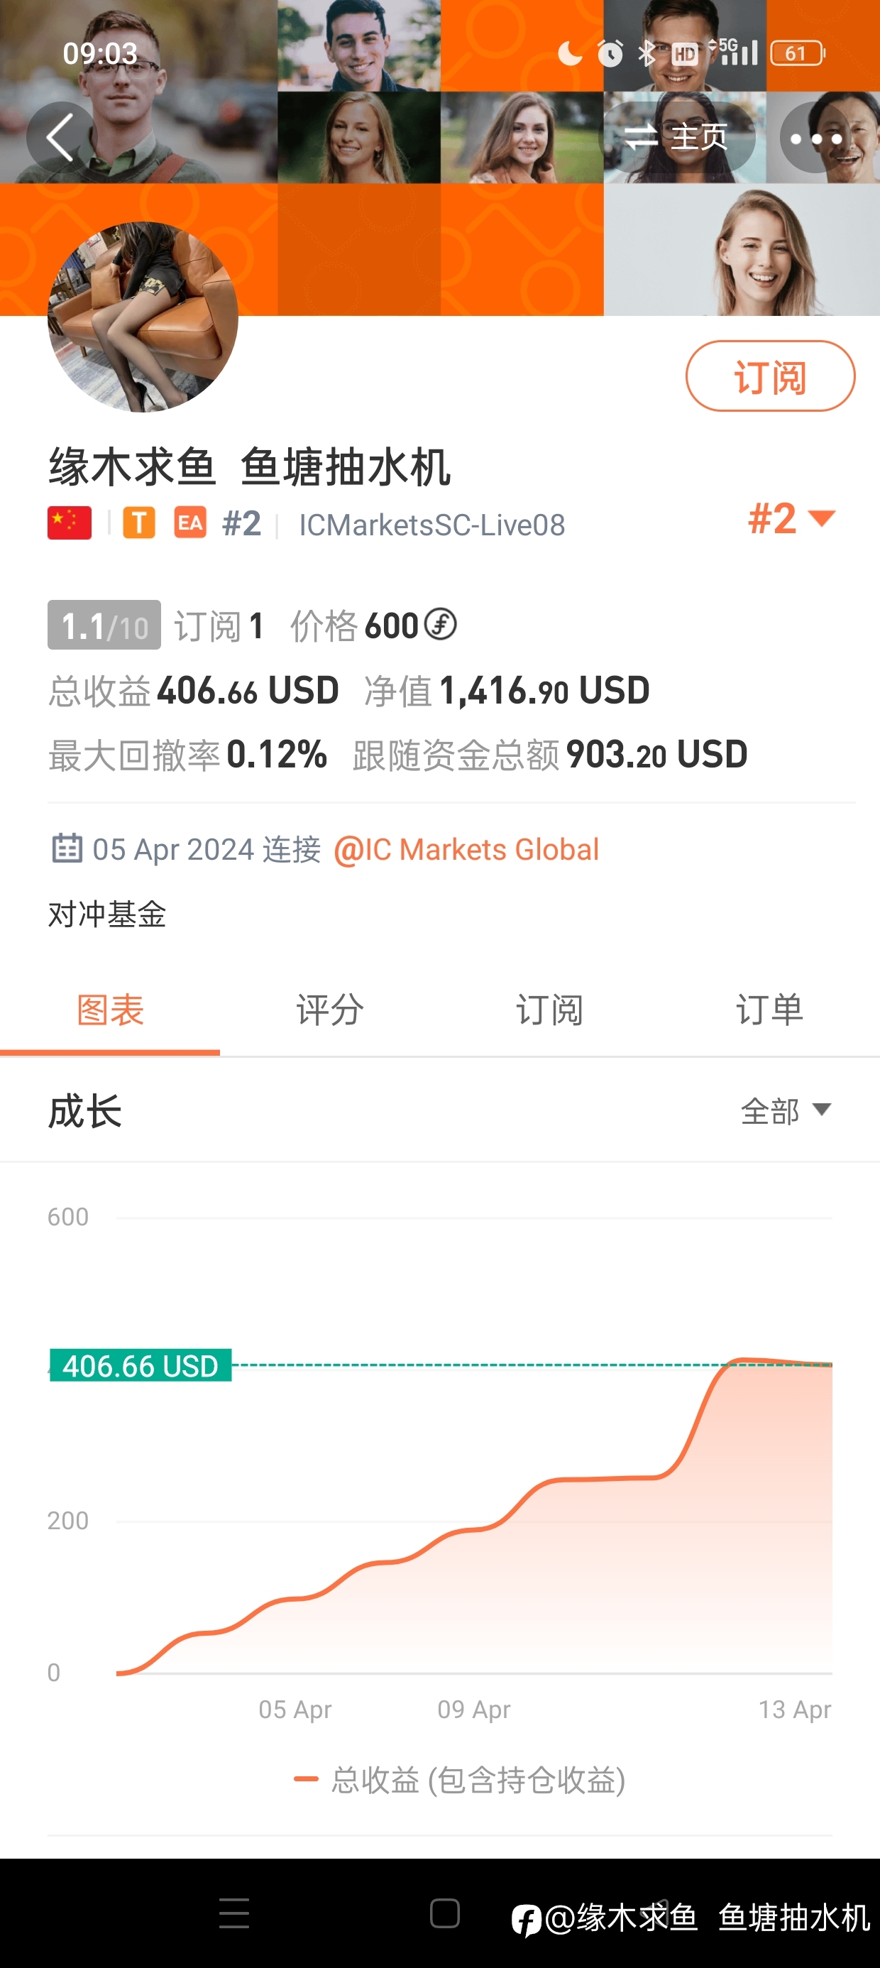Screen dimensions: 880x1968
Task: Open the 全部 time range dropdown
Action: [x=786, y=1111]
